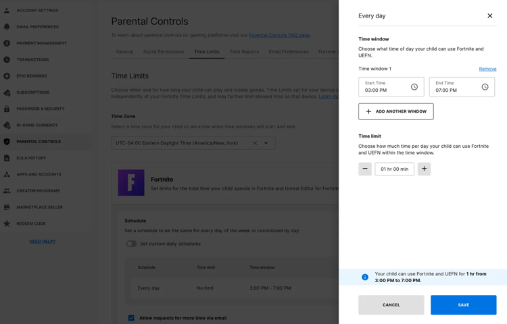
Task: Switch to the Time Reports tab
Action: coord(244,51)
